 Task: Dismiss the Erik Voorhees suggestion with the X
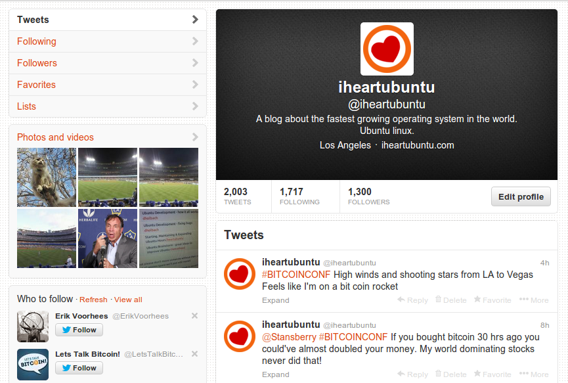(194, 315)
